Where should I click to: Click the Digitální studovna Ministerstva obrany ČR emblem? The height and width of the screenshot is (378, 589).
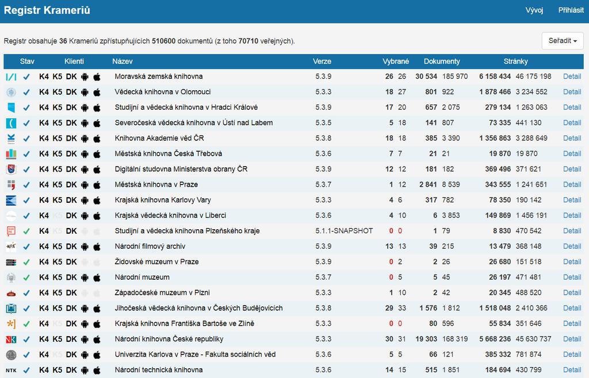[11, 169]
